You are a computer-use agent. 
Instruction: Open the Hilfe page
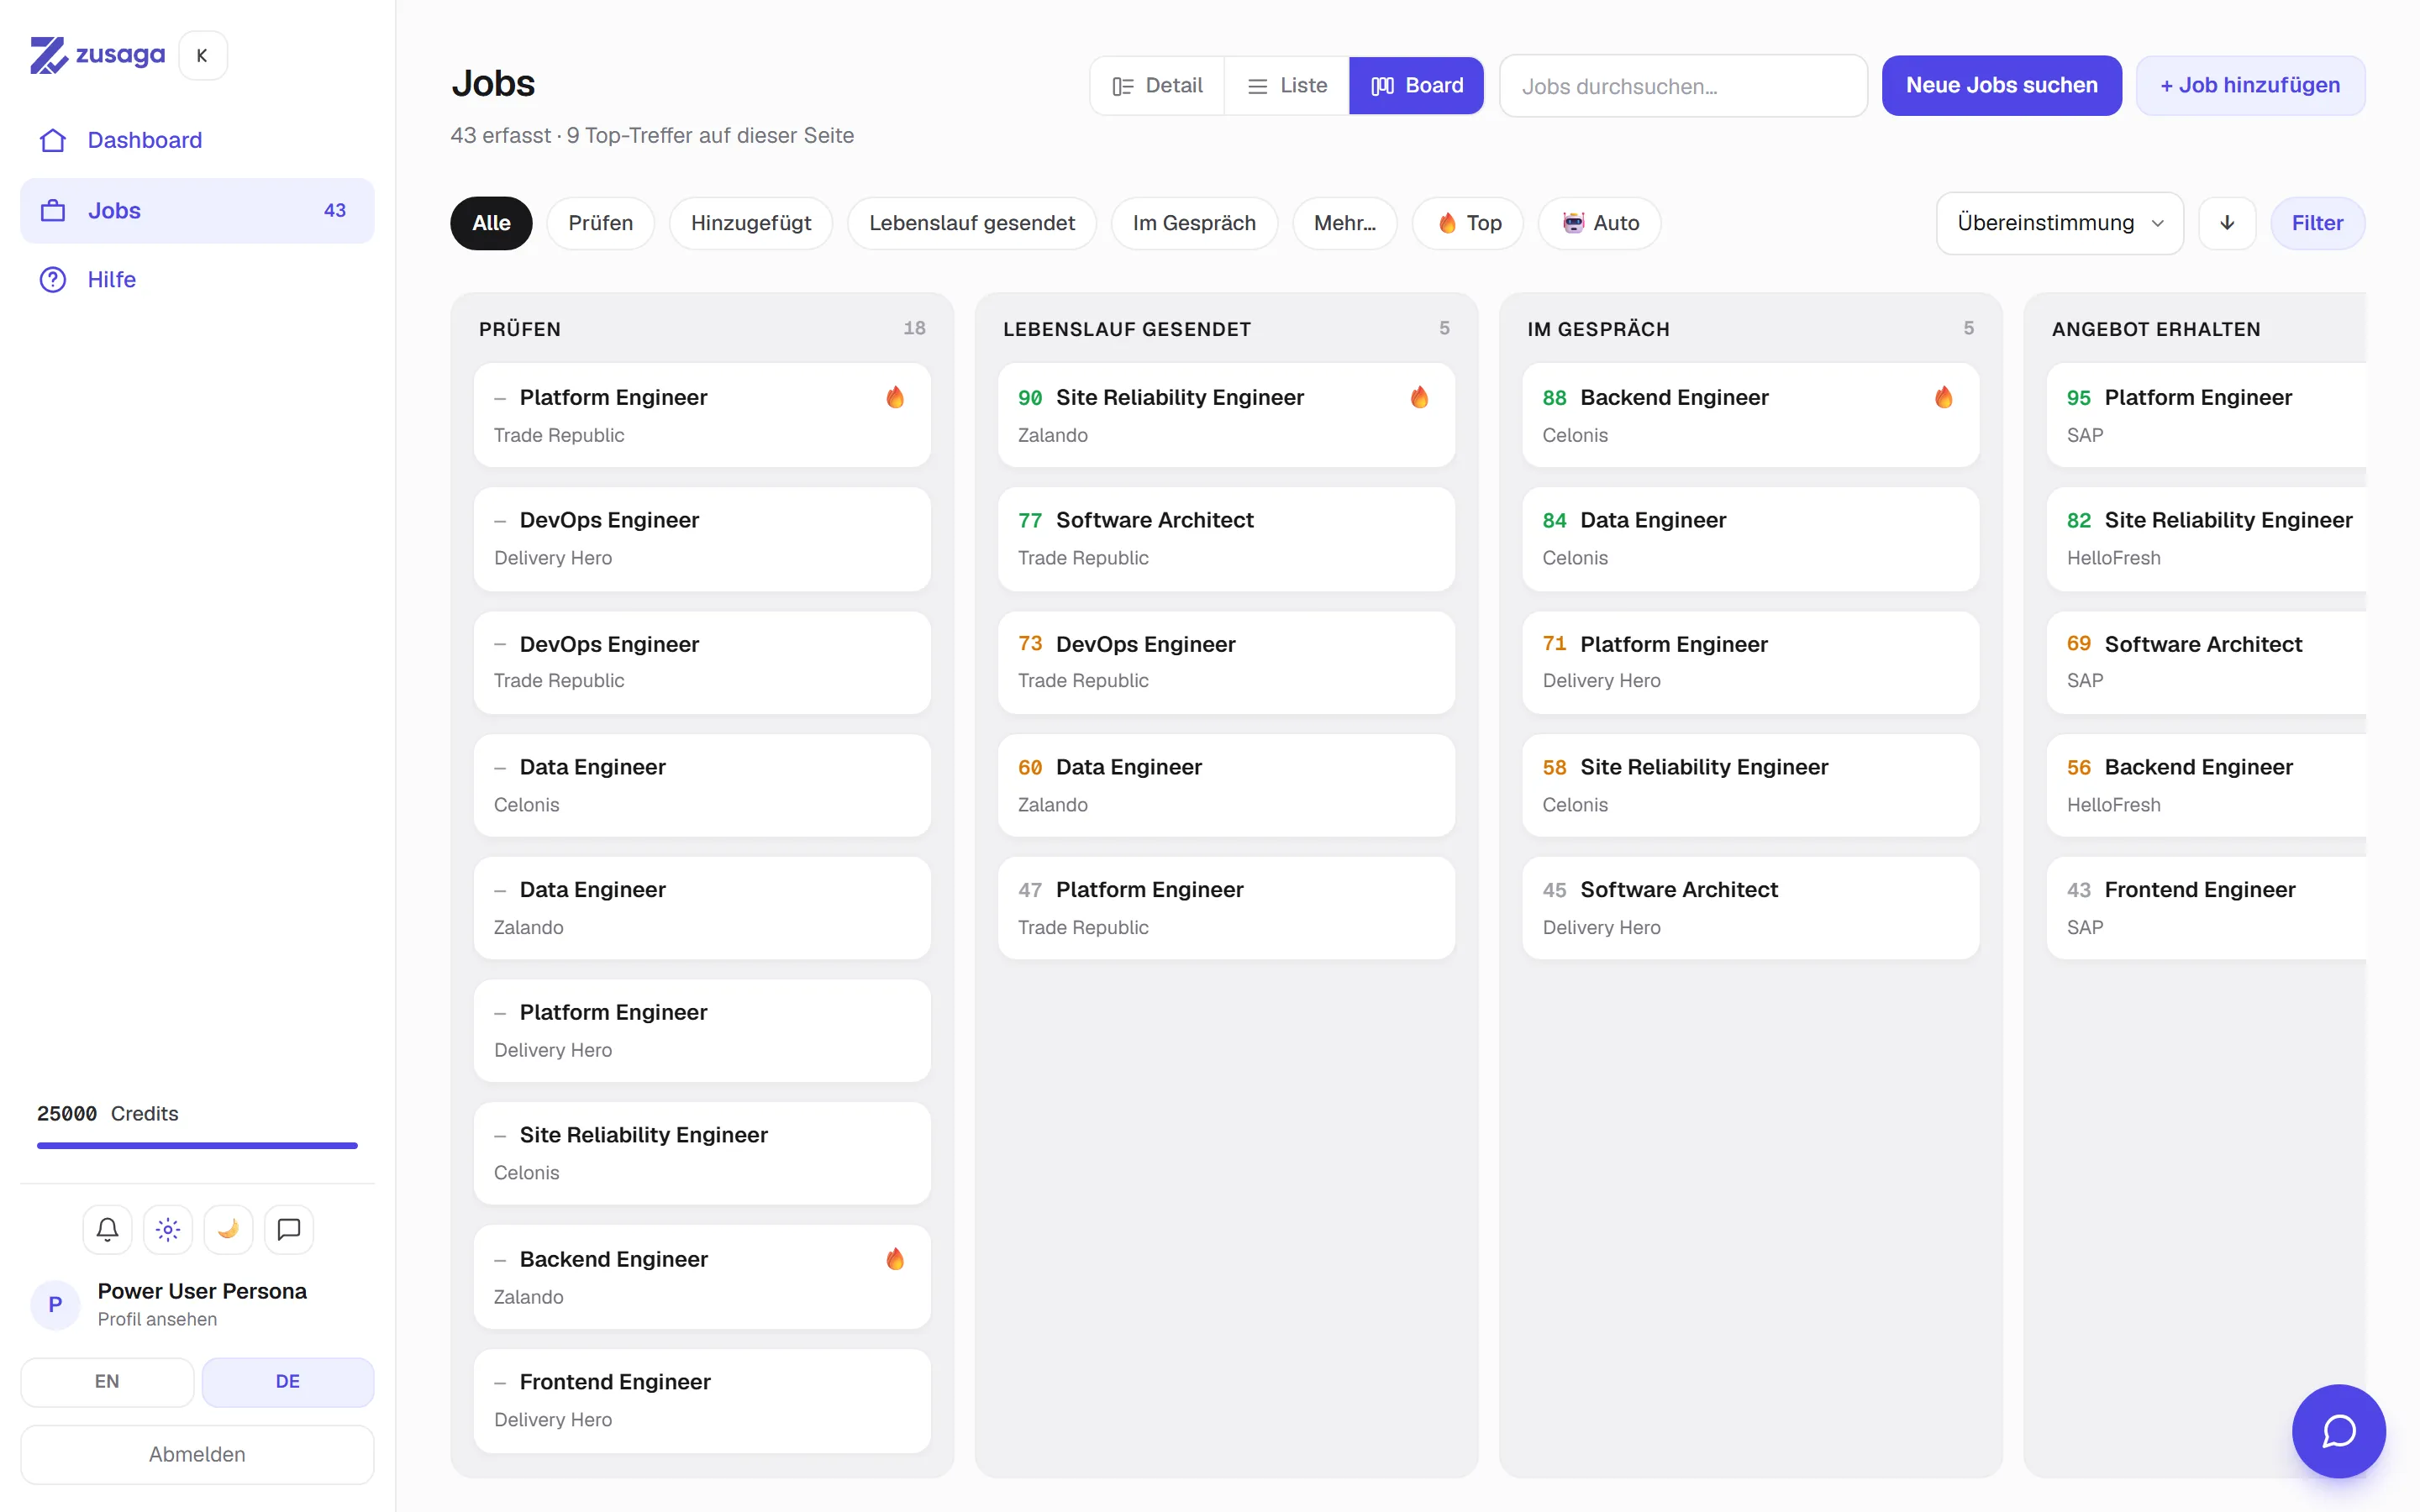[197, 280]
